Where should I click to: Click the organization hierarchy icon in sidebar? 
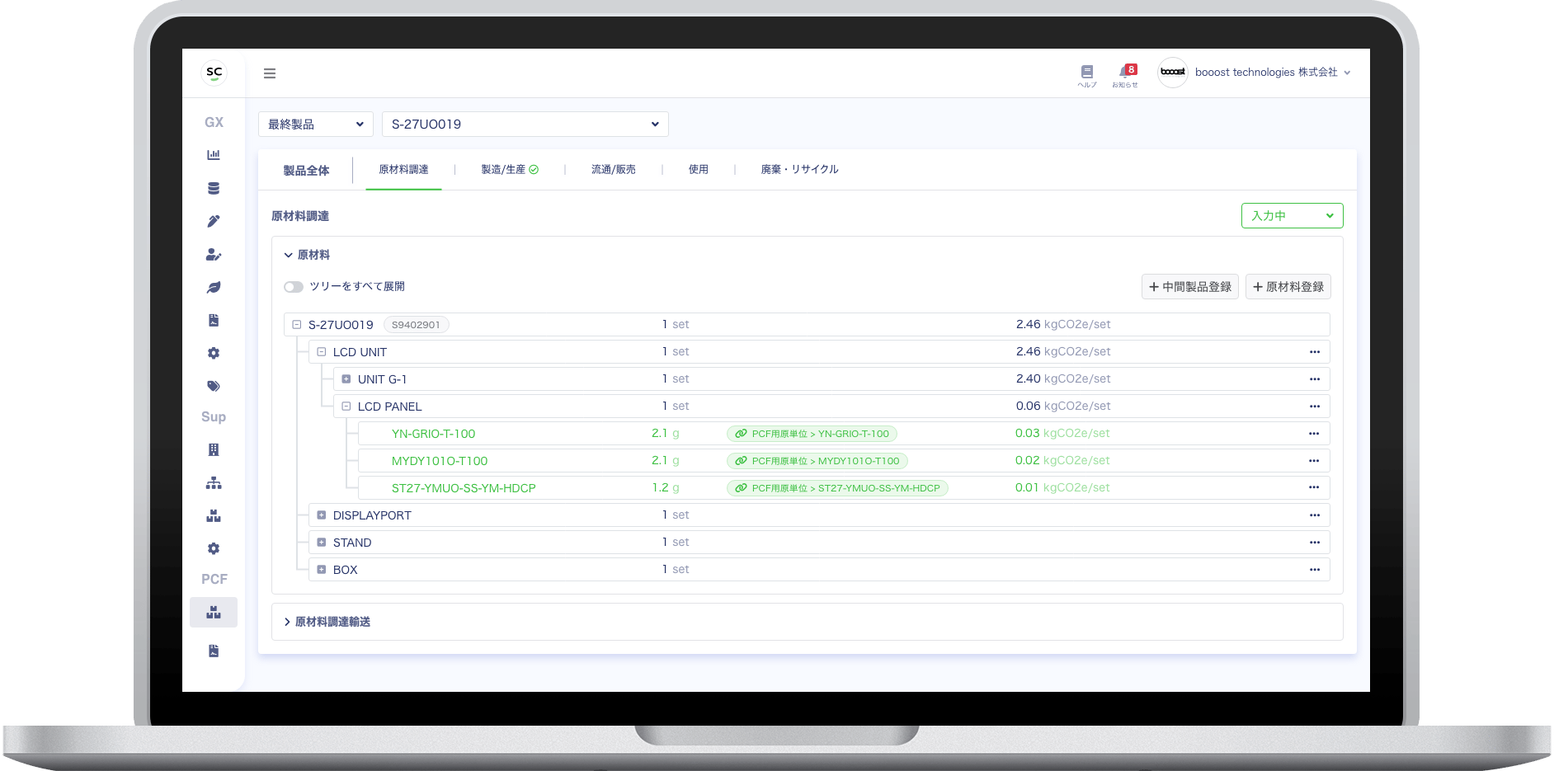pyautogui.click(x=214, y=483)
